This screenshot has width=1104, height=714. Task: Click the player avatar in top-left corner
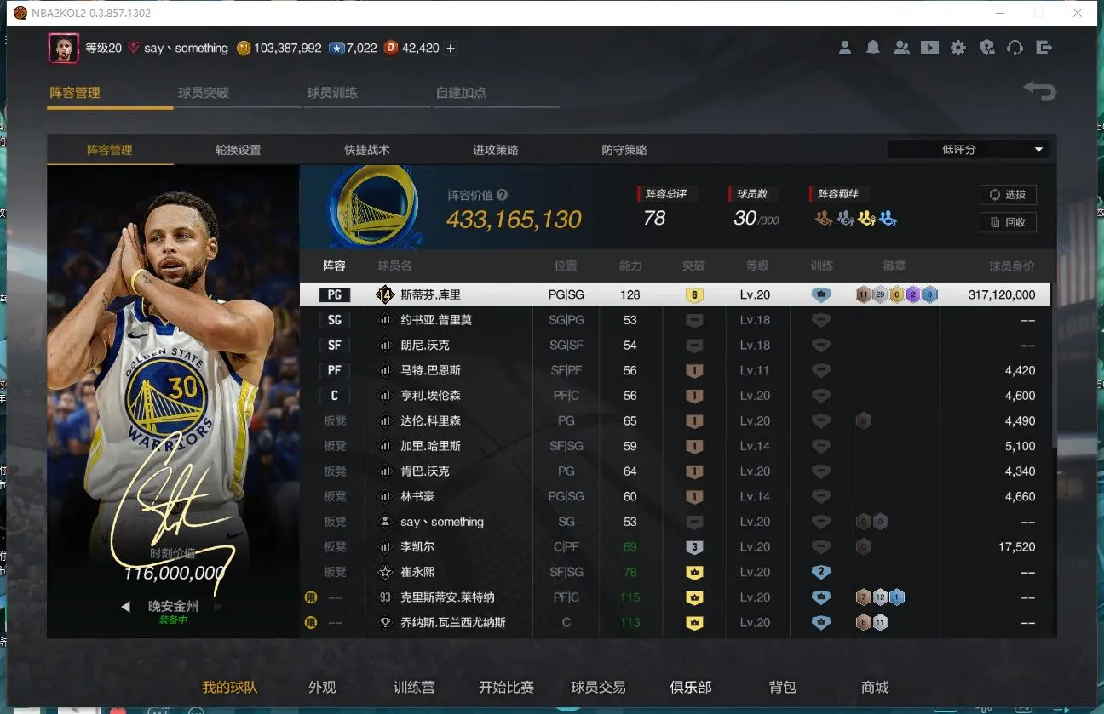pyautogui.click(x=64, y=49)
